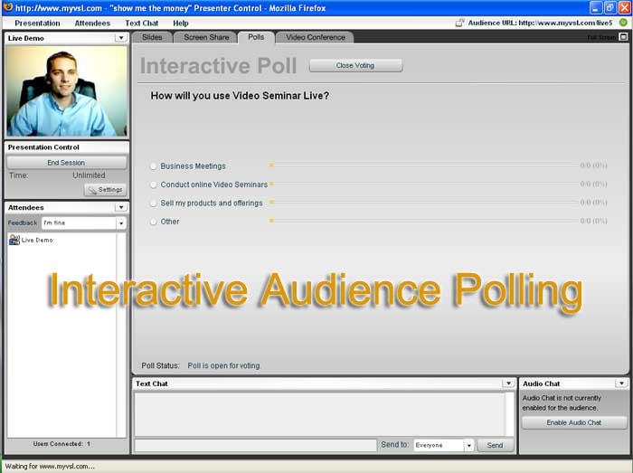The width and height of the screenshot is (633, 473).
Task: Click the 'Poll is open for voting' status
Action: point(223,365)
